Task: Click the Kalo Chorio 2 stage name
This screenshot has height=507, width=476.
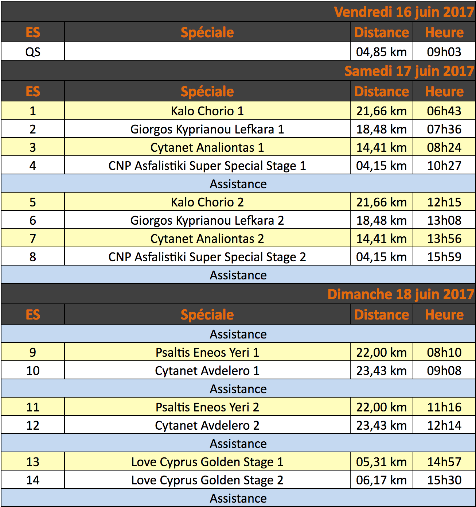Action: [x=207, y=202]
